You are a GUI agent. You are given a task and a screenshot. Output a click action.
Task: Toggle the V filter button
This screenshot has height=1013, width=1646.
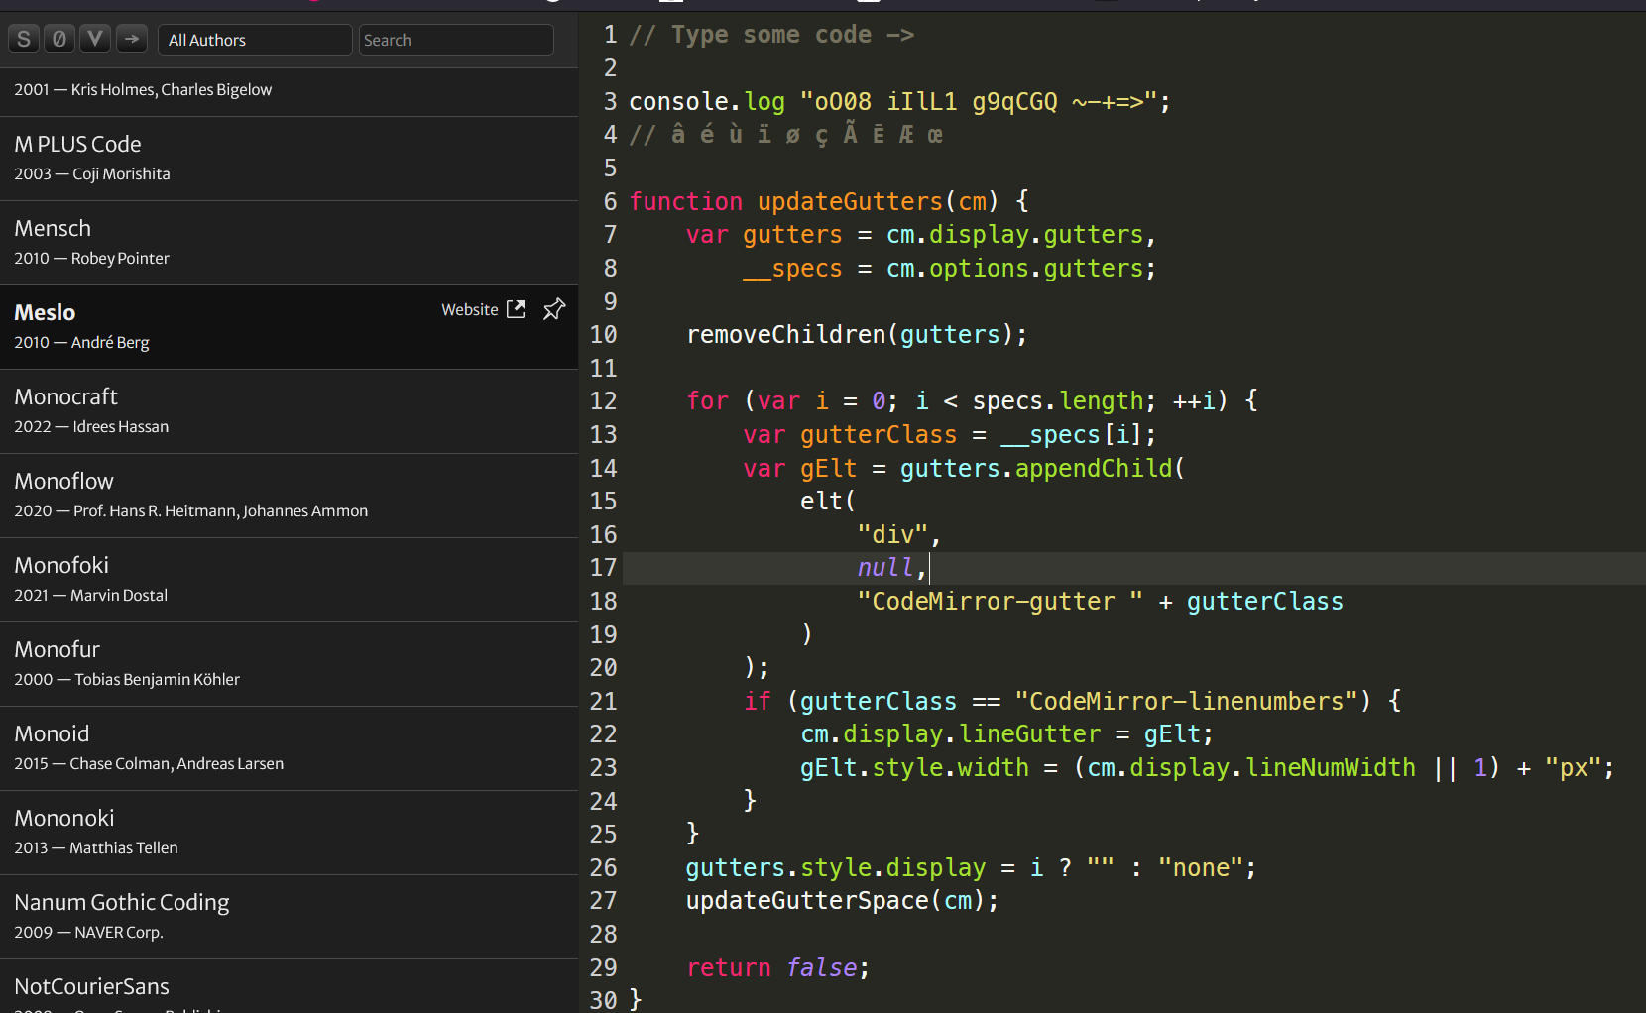[95, 40]
